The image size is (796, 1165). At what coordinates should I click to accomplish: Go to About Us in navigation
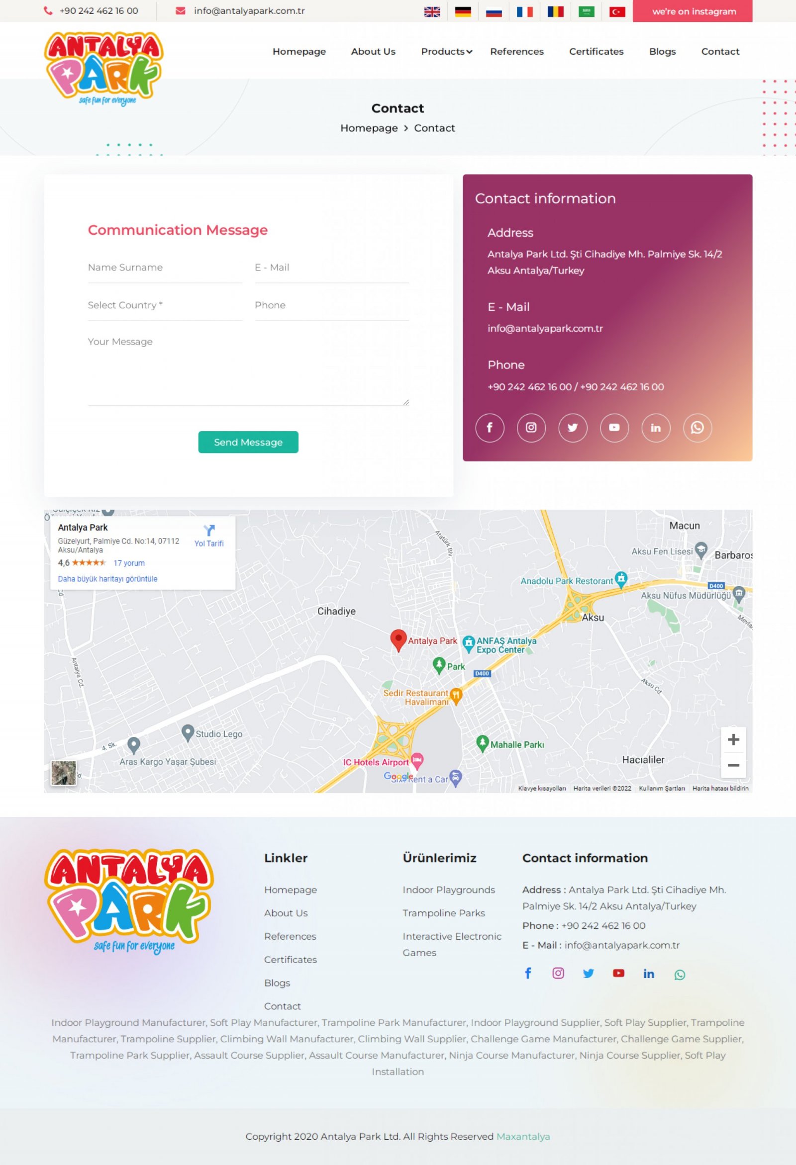[373, 51]
